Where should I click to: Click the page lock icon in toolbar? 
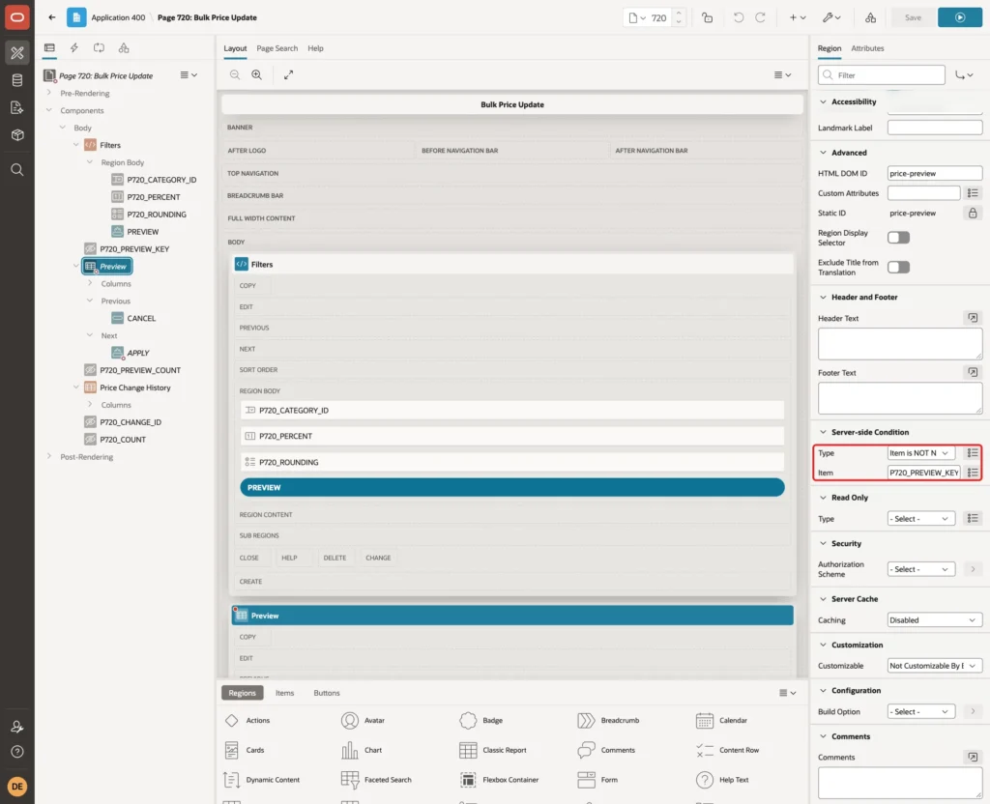coord(707,17)
